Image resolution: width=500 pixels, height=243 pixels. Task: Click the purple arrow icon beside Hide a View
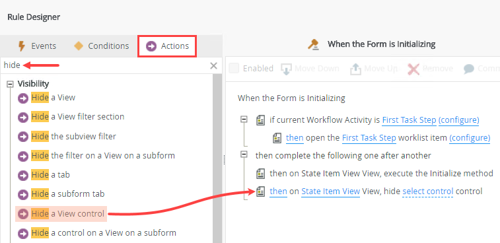coord(23,98)
